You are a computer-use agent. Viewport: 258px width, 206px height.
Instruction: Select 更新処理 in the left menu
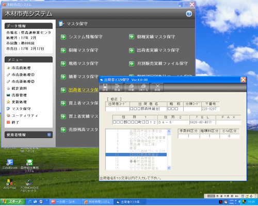[x=19, y=102]
